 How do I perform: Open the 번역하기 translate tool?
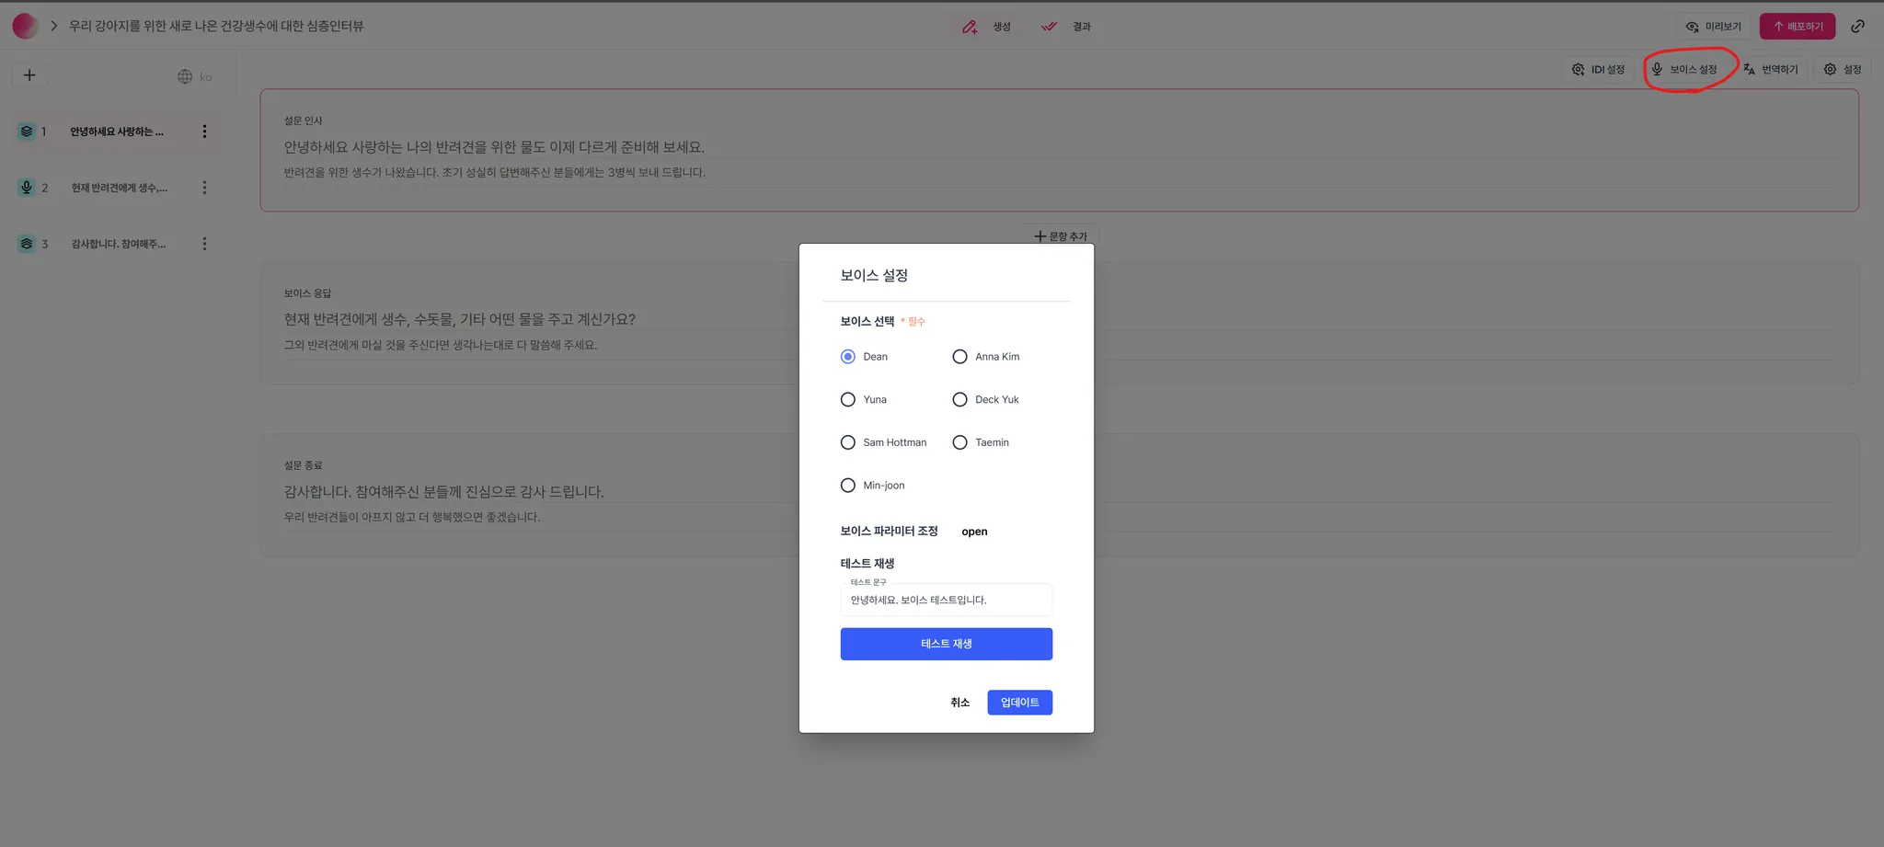click(1771, 70)
